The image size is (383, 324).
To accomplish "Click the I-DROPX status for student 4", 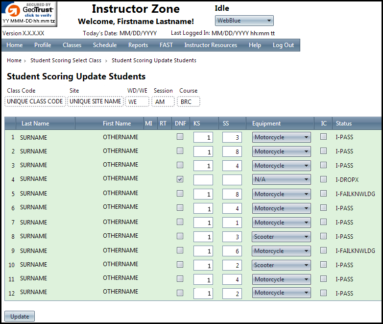I will (347, 180).
